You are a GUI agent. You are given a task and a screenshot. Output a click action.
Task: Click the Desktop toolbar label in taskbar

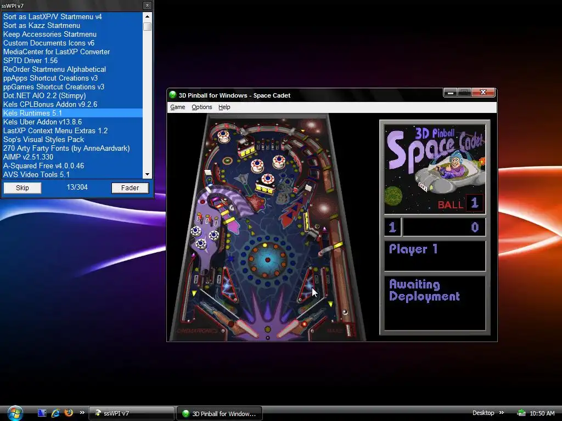tap(483, 413)
